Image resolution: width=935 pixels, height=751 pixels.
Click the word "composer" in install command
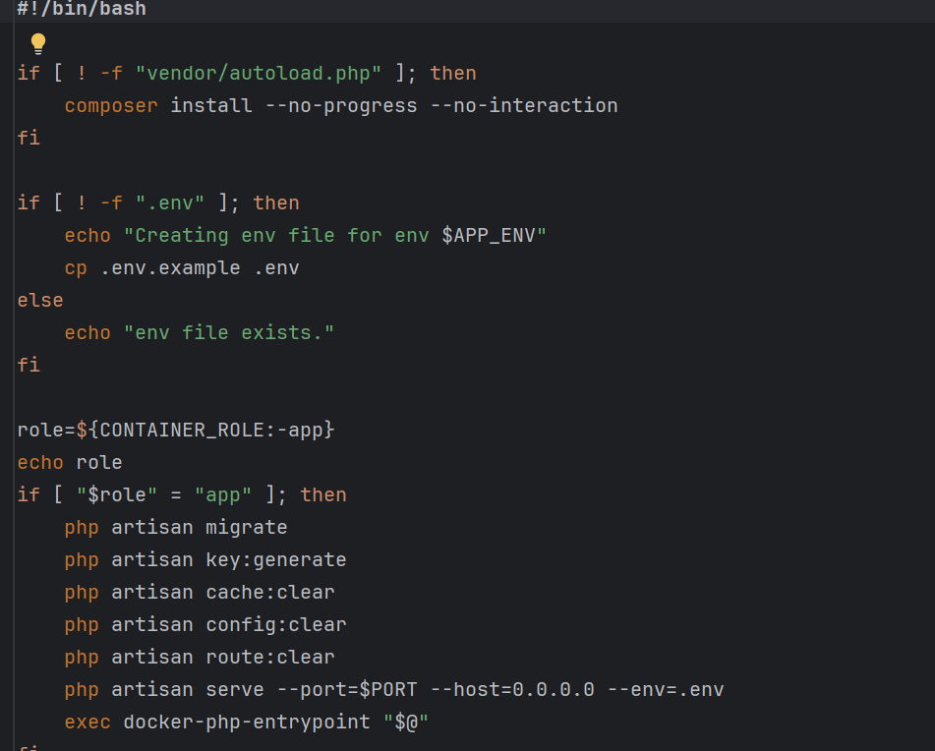(111, 106)
